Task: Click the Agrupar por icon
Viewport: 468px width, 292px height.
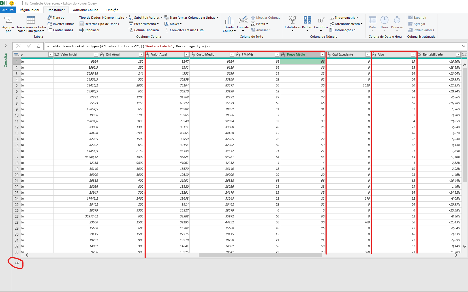Action: click(x=8, y=20)
